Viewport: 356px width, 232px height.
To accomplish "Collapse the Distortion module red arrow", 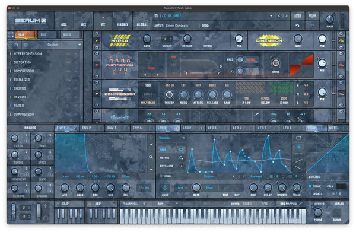I will pos(97,65).
